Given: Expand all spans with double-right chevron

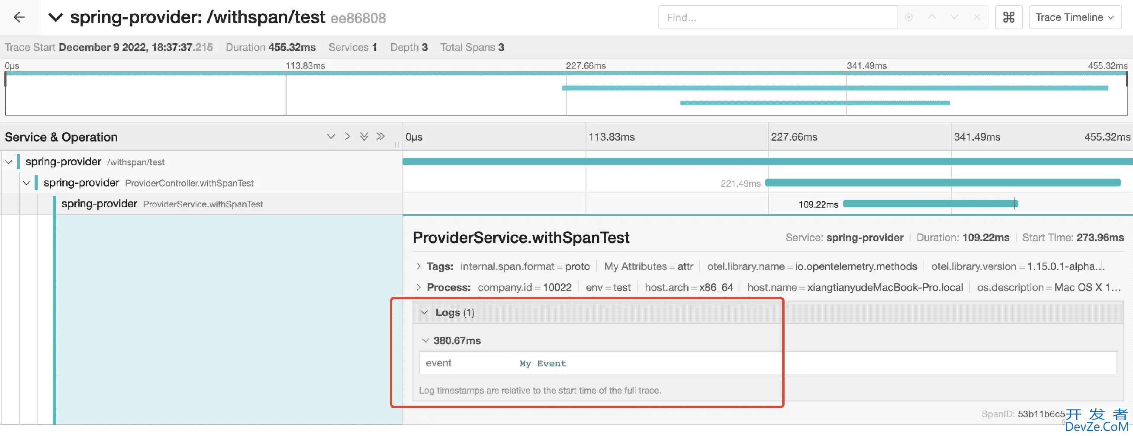Looking at the screenshot, I should pyautogui.click(x=380, y=137).
